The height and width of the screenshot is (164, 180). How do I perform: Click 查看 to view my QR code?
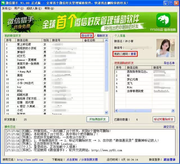tap(133, 53)
